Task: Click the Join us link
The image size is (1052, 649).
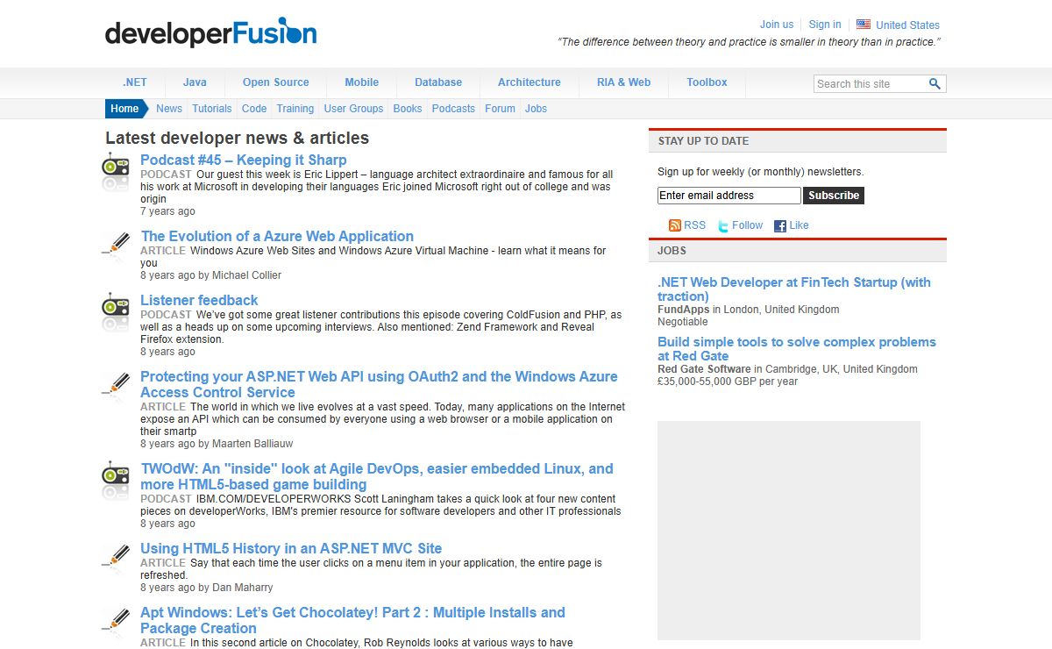Action: click(x=777, y=25)
